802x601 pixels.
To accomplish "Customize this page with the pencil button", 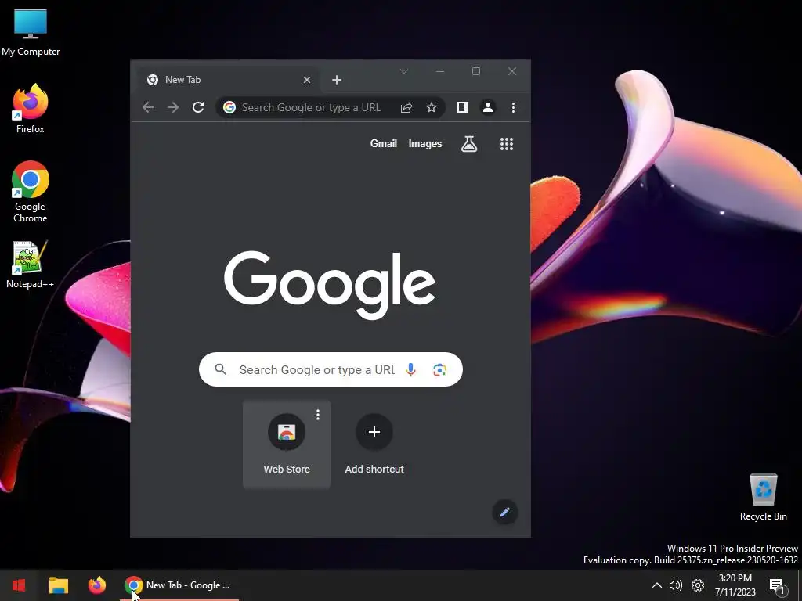I will click(505, 512).
